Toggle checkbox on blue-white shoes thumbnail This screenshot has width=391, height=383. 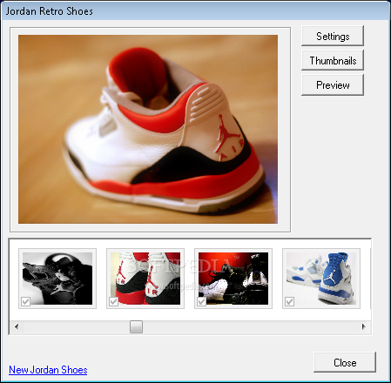[x=290, y=301]
